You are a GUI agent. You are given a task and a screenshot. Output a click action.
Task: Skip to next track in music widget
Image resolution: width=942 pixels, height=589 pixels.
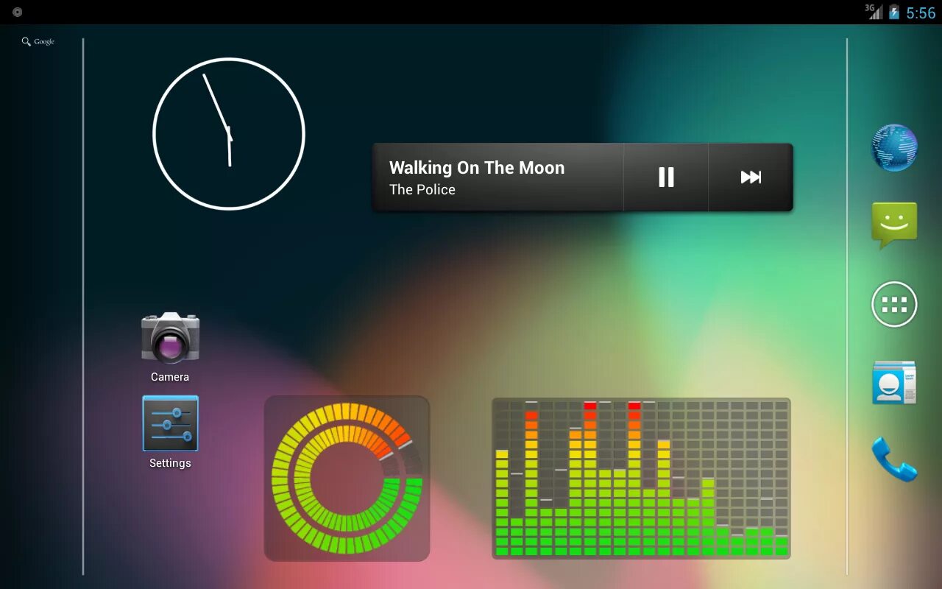pyautogui.click(x=751, y=177)
